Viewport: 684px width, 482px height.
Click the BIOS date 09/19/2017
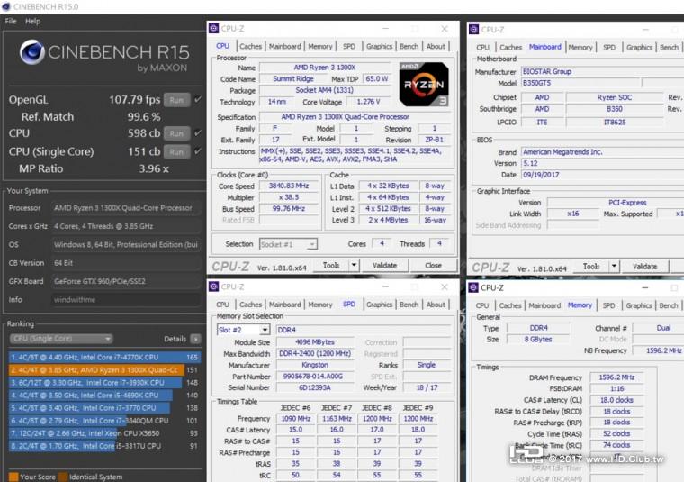click(x=602, y=175)
